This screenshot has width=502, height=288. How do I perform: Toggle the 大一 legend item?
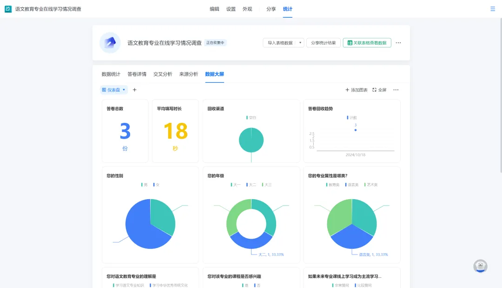[x=236, y=185]
